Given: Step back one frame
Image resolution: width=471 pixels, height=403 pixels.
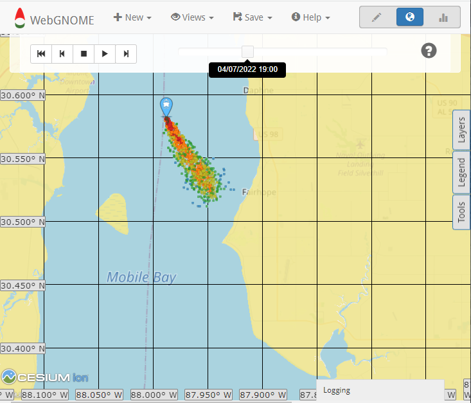Looking at the screenshot, I should [62, 54].
